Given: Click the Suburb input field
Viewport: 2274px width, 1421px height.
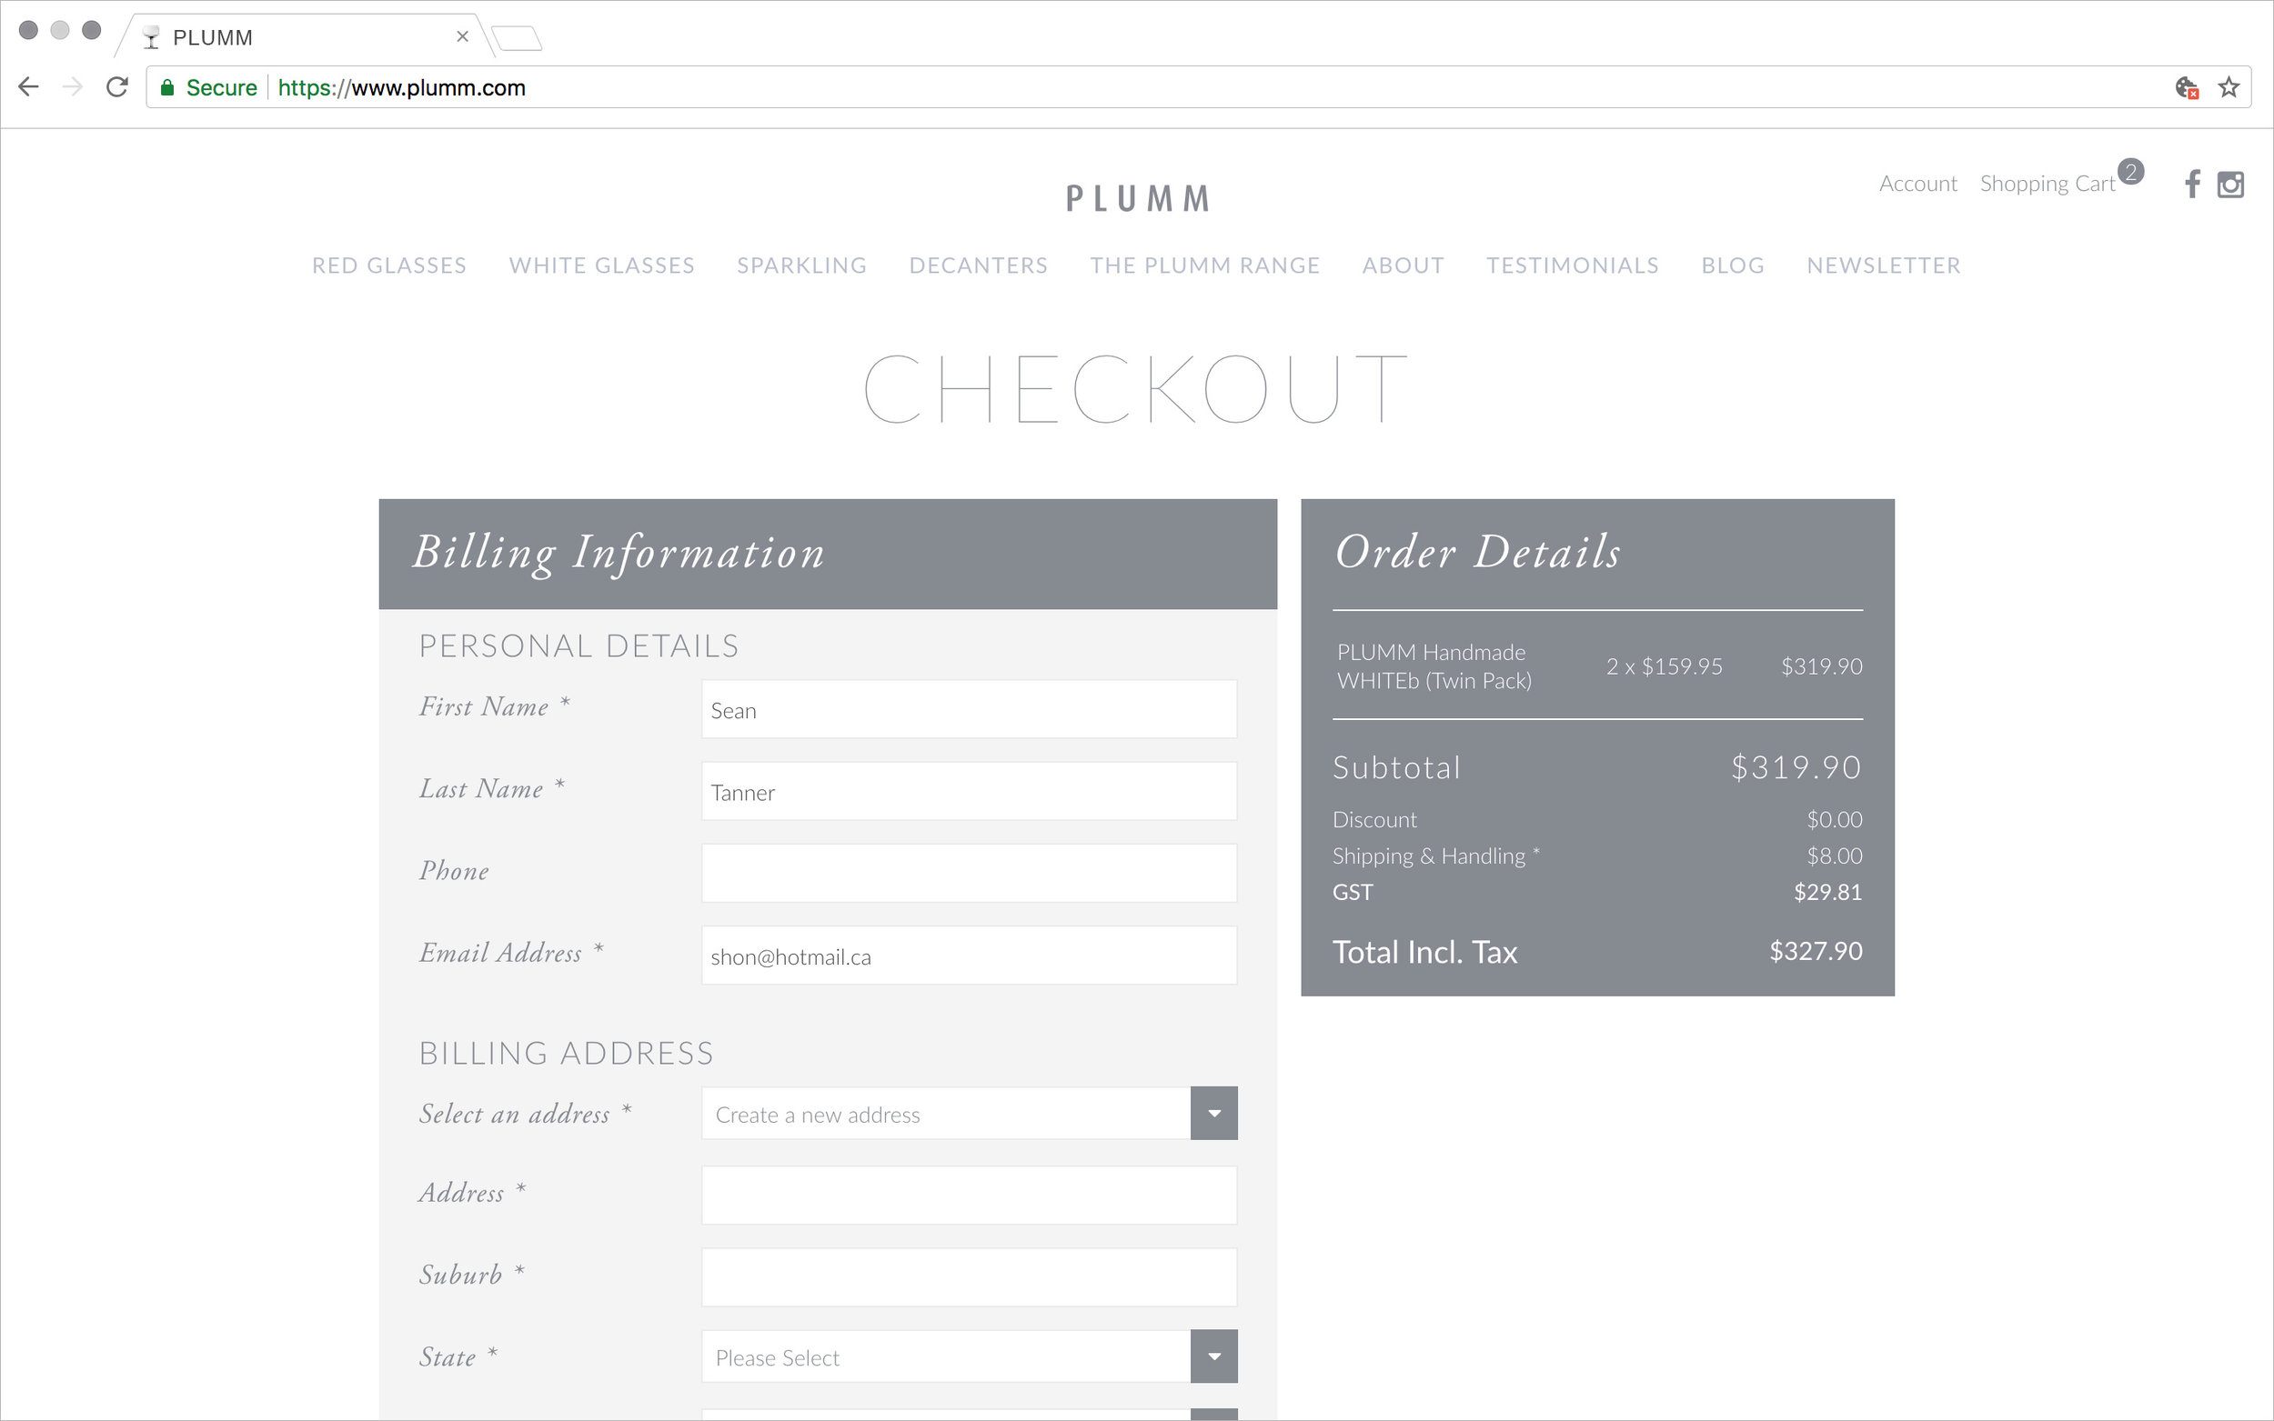Looking at the screenshot, I should click(x=970, y=1277).
